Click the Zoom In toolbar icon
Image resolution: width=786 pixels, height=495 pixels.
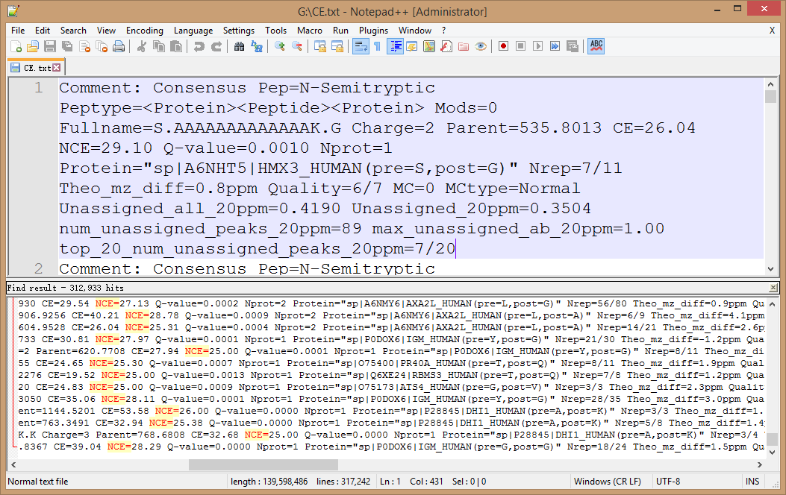(279, 46)
